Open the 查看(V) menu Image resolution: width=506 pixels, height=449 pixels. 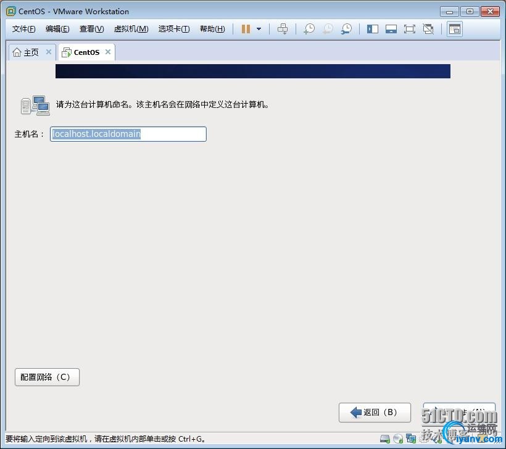[x=92, y=29]
